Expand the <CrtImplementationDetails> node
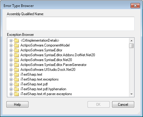 click(x=11, y=40)
